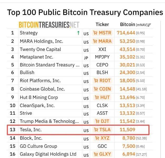Click the cart icon beside GLXY ticker

click(95, 154)
